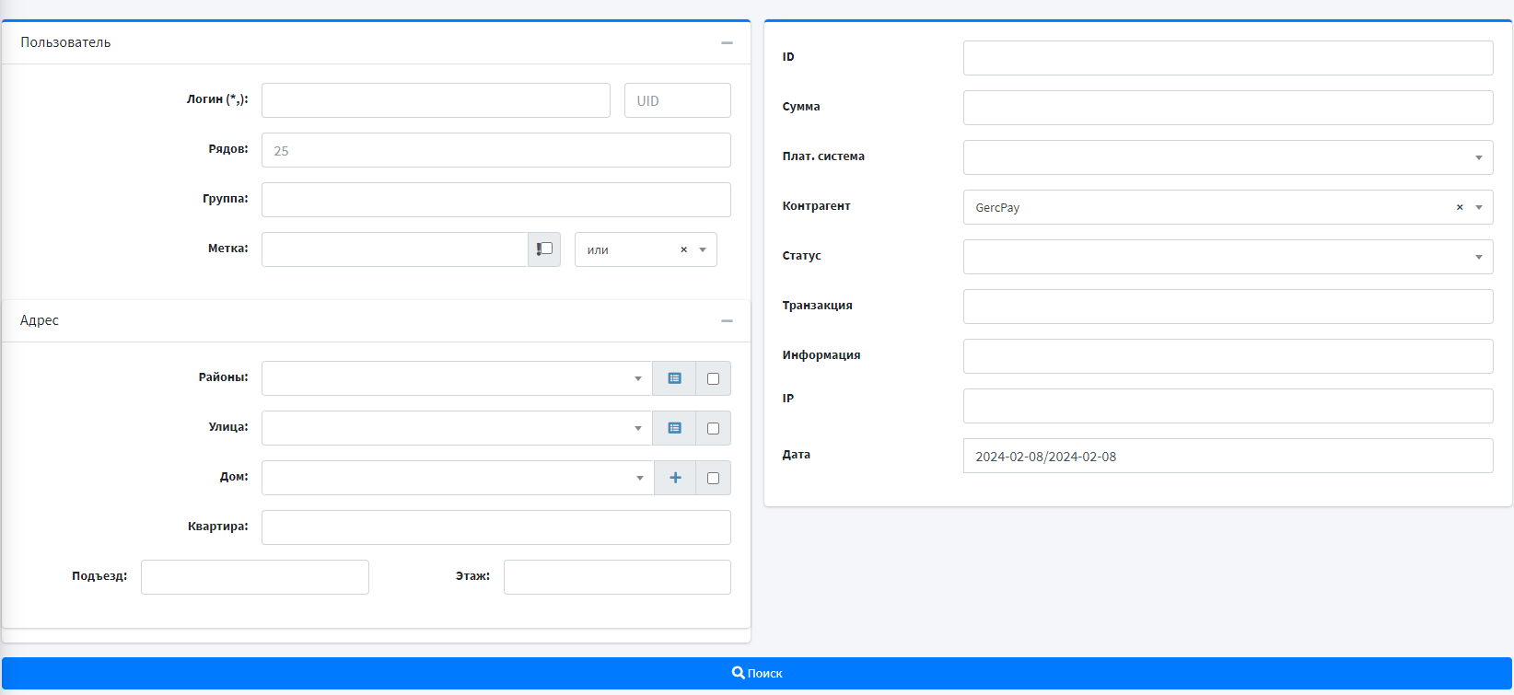Toggle the checkbox next to Улица

(713, 428)
